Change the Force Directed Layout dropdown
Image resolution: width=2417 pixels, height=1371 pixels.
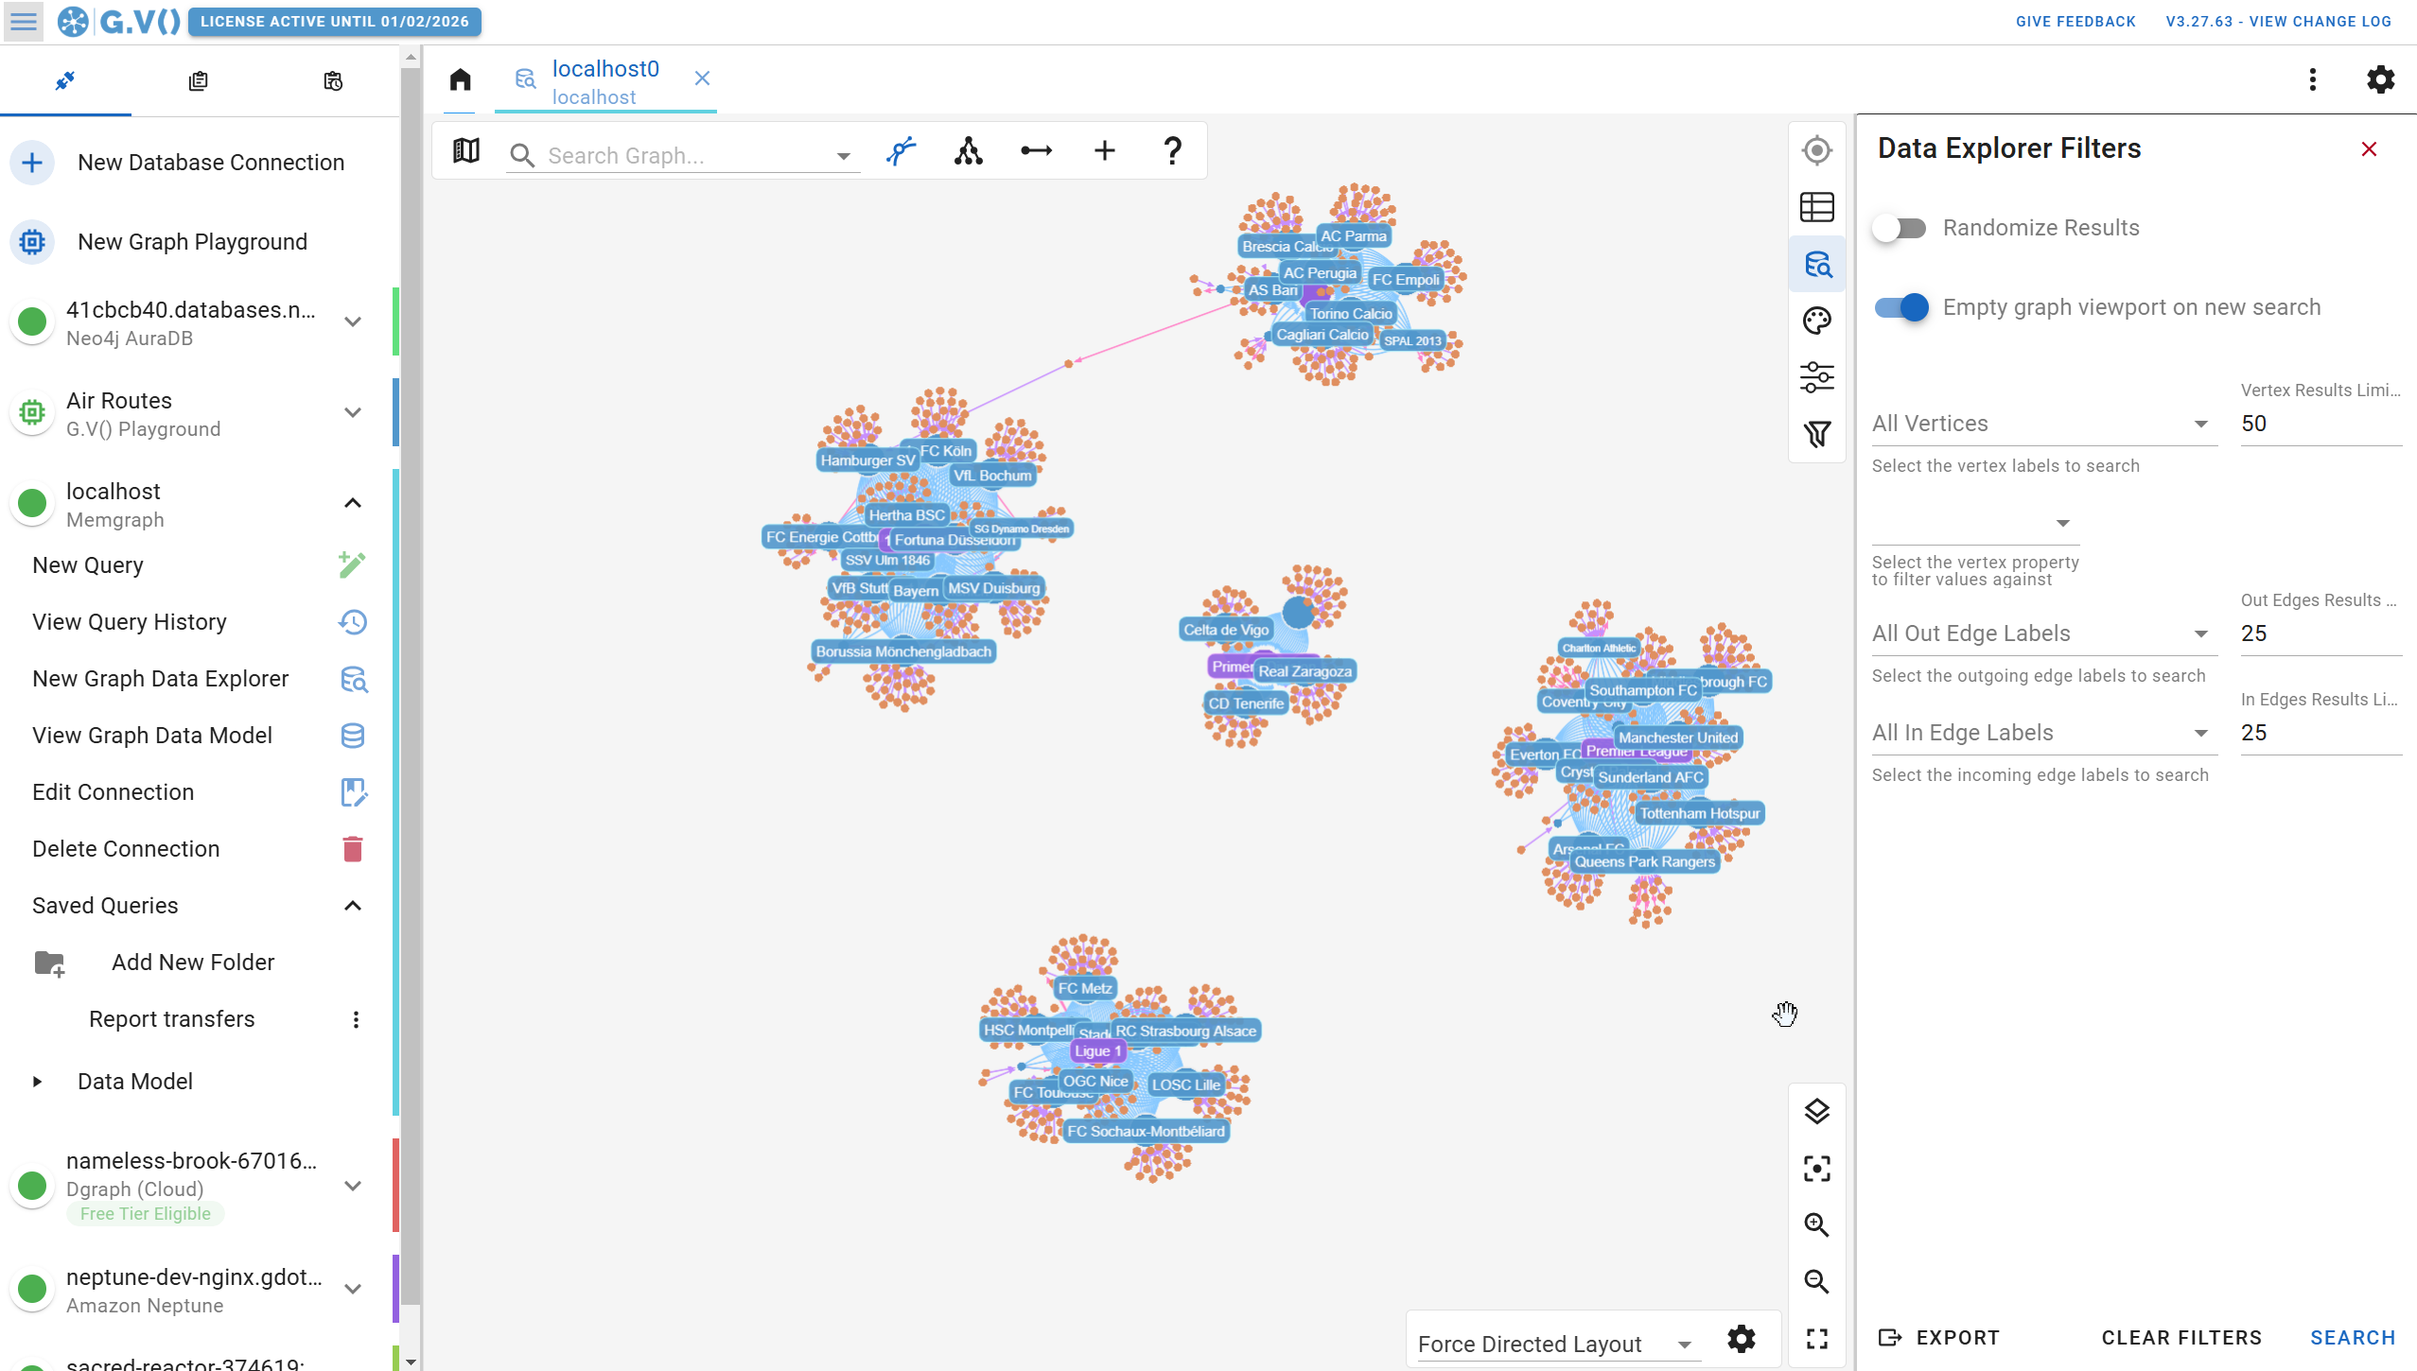[x=1554, y=1344]
